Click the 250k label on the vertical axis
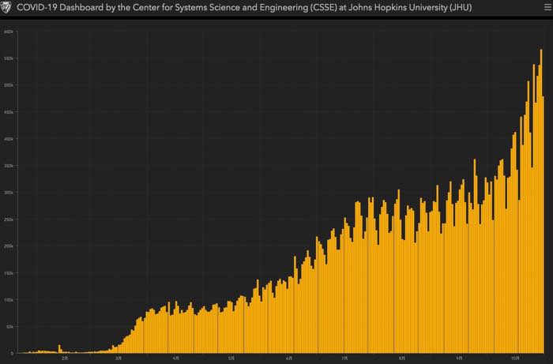This screenshot has height=364, width=553. (9, 220)
